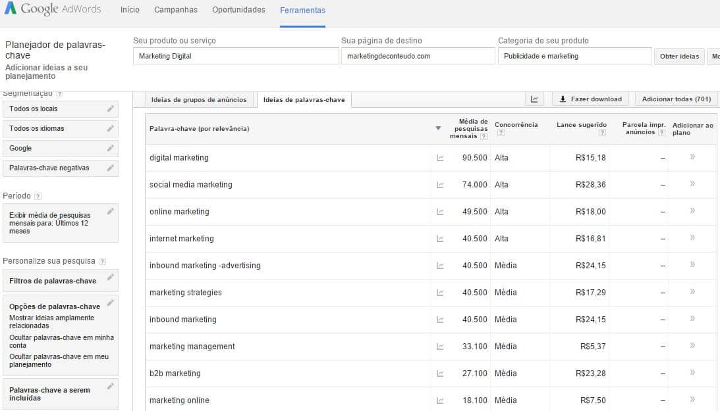Add social media marketing to plan arrow

pyautogui.click(x=692, y=183)
